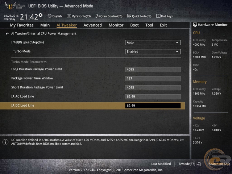Open the Tool tab

point(149,25)
